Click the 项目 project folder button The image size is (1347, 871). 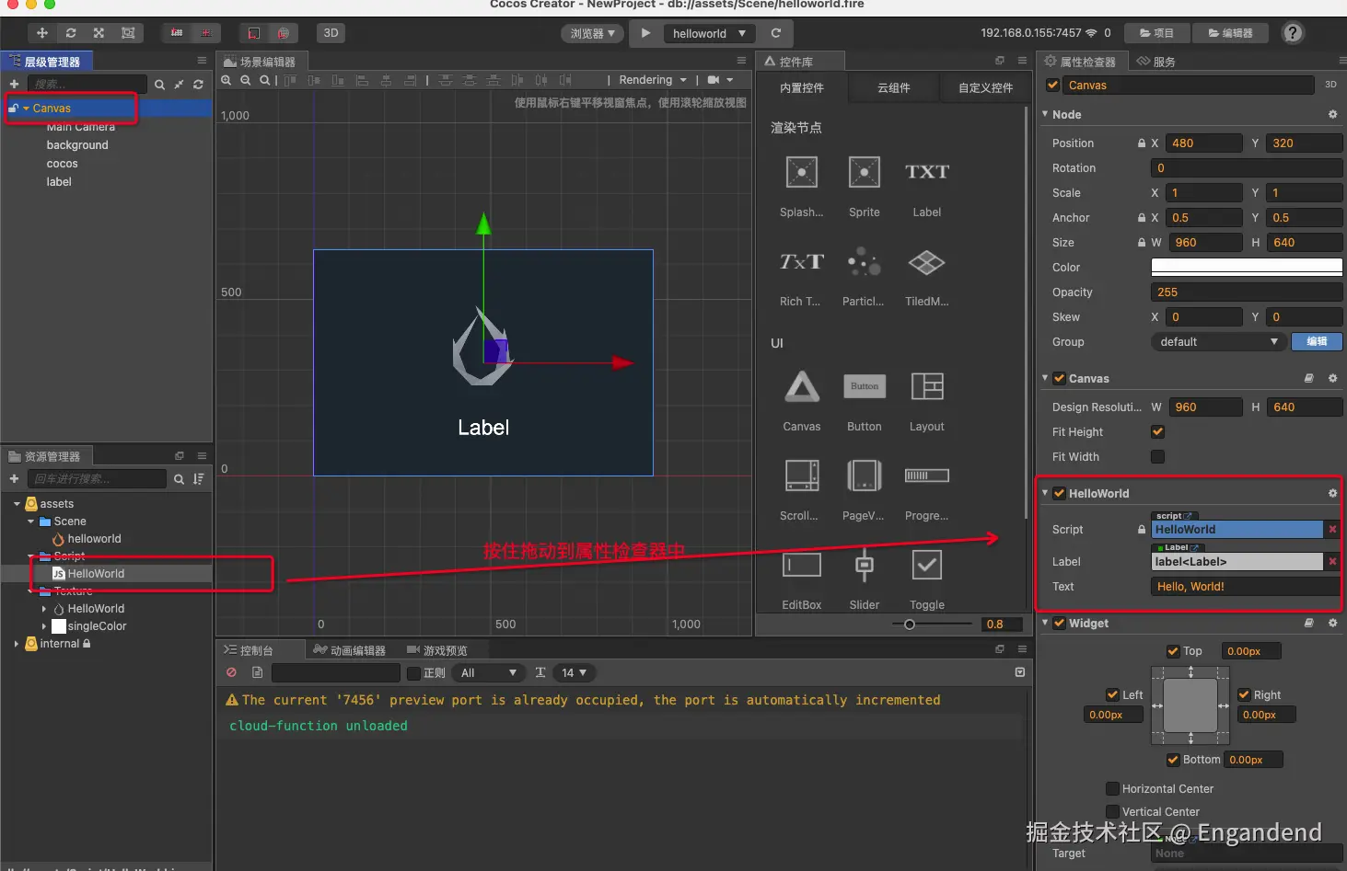(x=1156, y=33)
